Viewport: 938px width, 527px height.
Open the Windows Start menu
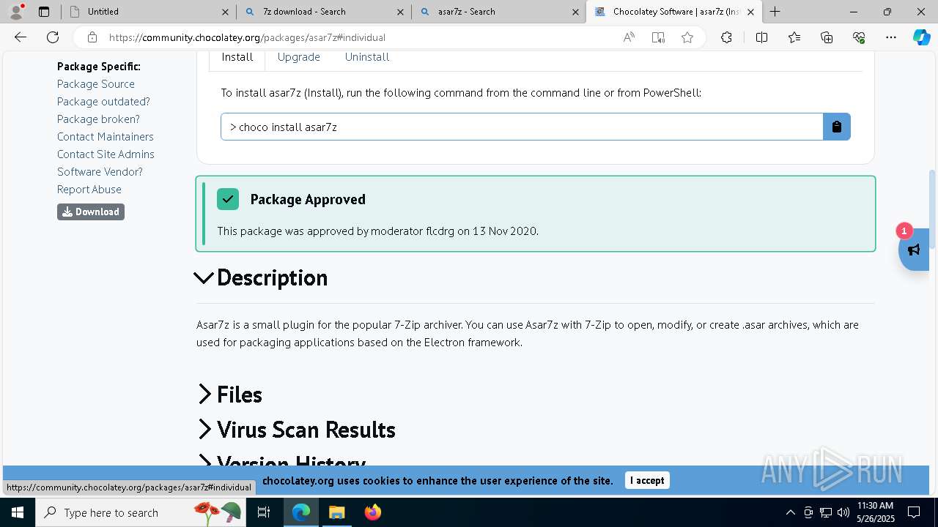(18, 512)
